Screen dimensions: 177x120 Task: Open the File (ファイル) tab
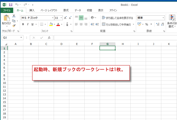tap(6, 10)
